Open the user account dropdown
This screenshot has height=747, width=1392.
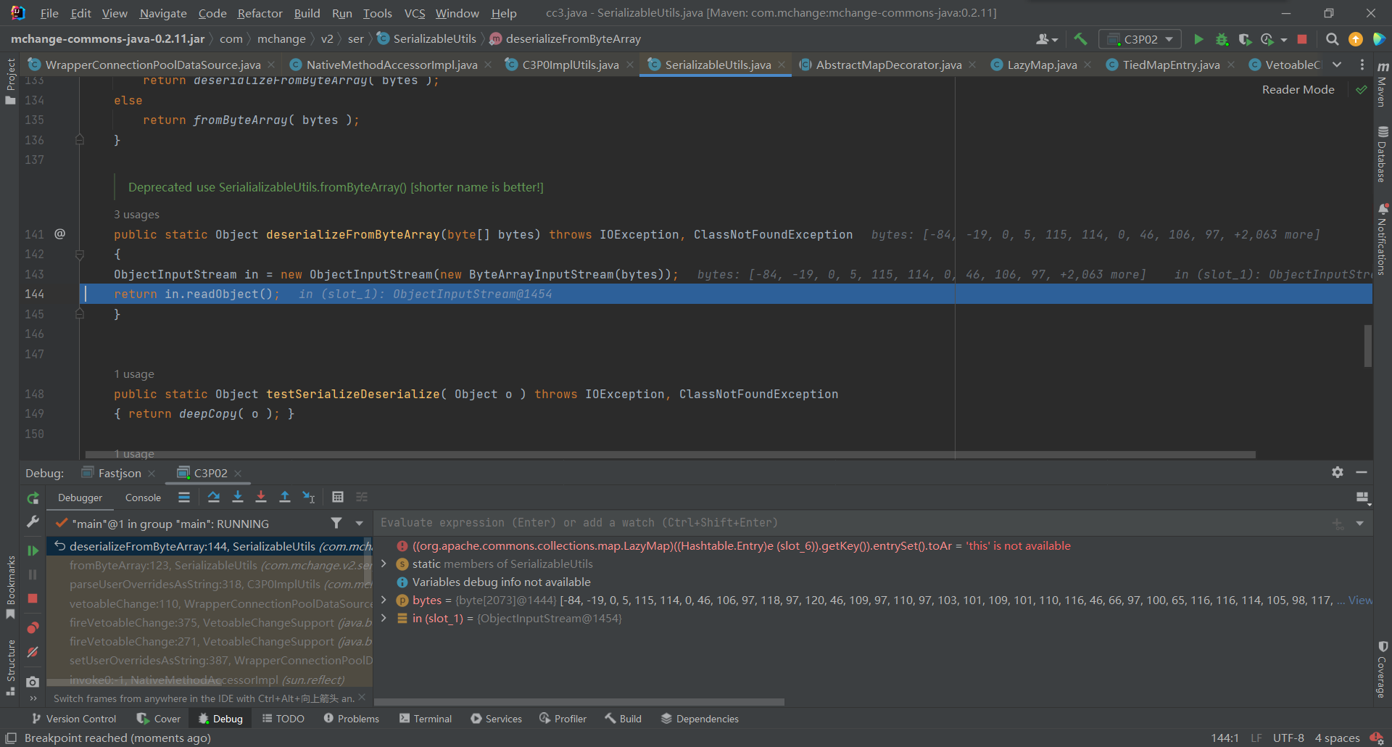pos(1047,39)
